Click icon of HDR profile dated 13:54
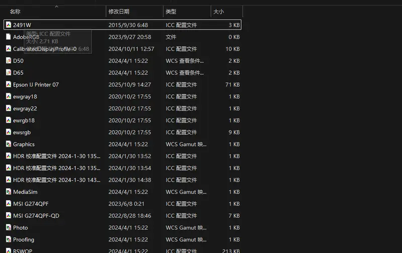This screenshot has width=402, height=253. click(x=9, y=168)
